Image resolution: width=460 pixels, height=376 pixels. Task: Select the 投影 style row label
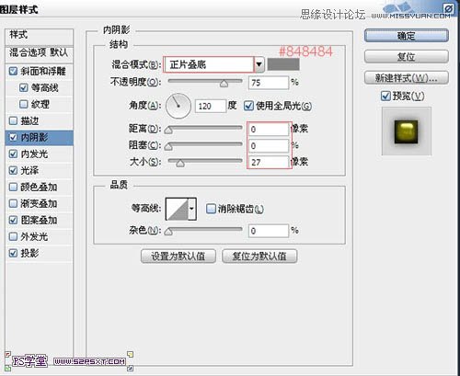click(x=29, y=253)
